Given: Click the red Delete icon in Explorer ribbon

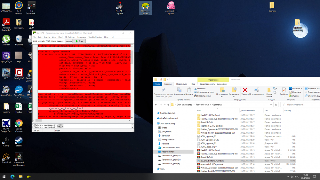Looking at the screenshot, I should coord(245,90).
